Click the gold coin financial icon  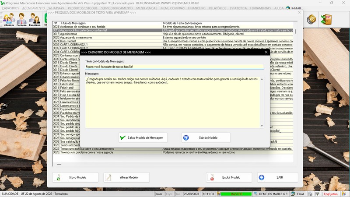point(311,19)
